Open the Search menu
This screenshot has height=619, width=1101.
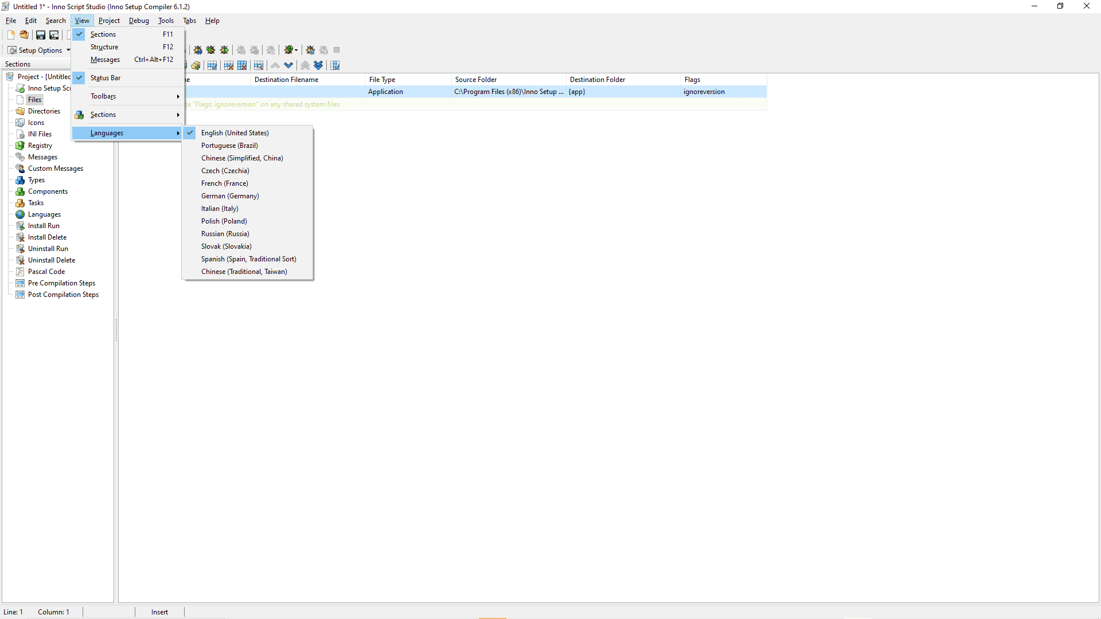(x=56, y=21)
